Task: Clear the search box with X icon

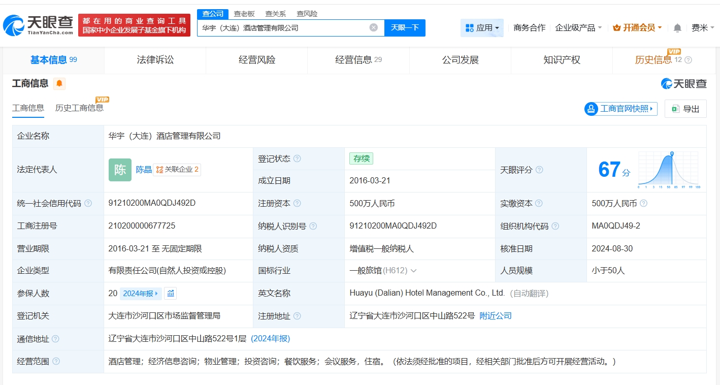Action: [374, 27]
